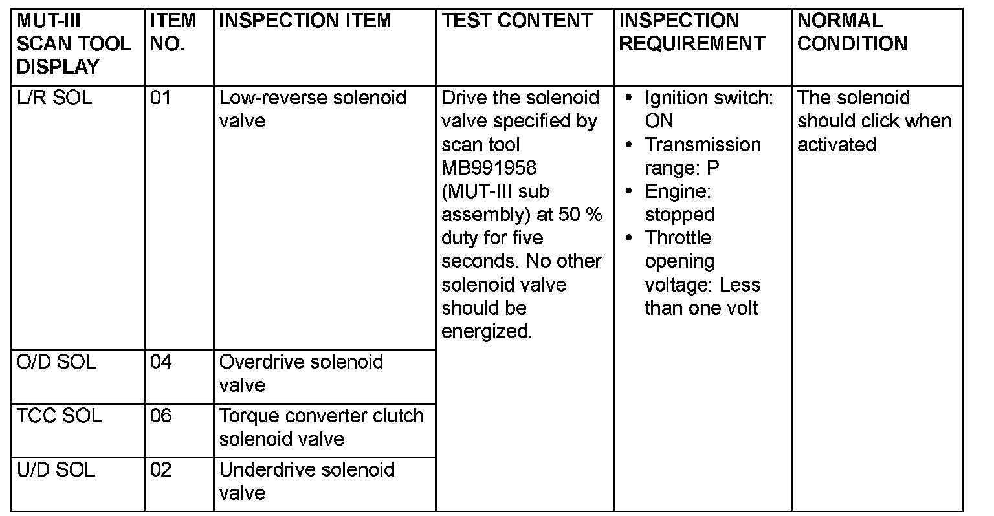Click the MUT-III SCAN TOOL DISPLAY header
Image resolution: width=994 pixels, height=516 pixels.
tap(73, 44)
